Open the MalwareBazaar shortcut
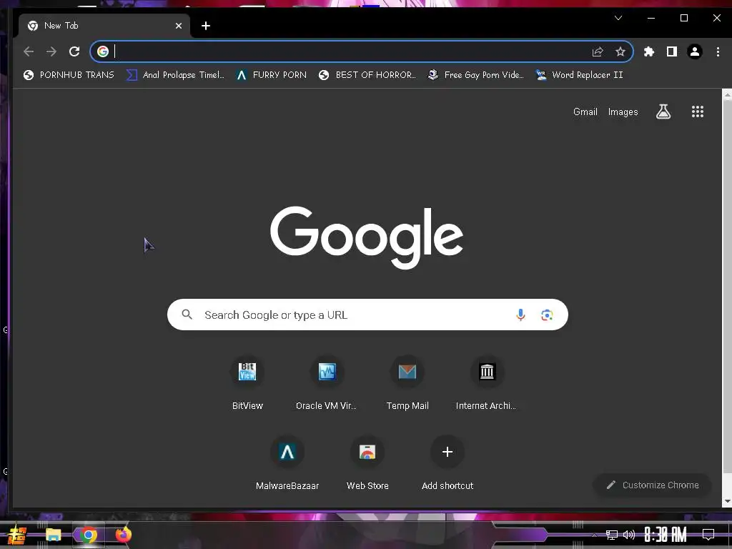 pos(287,463)
